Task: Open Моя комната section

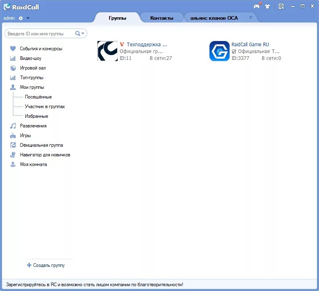Action: [x=33, y=164]
